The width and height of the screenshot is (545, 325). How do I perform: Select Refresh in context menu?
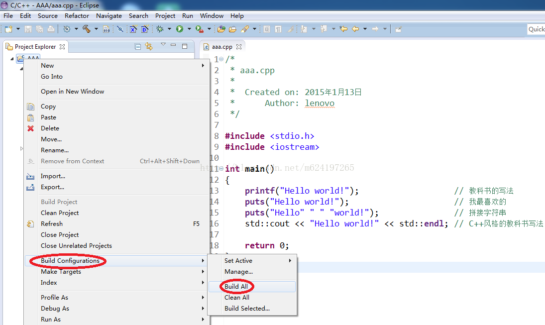click(117, 224)
